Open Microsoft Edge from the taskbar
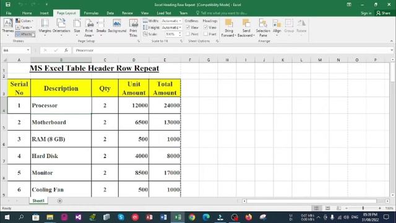Image resolution: width=396 pixels, height=223 pixels. click(x=206, y=217)
